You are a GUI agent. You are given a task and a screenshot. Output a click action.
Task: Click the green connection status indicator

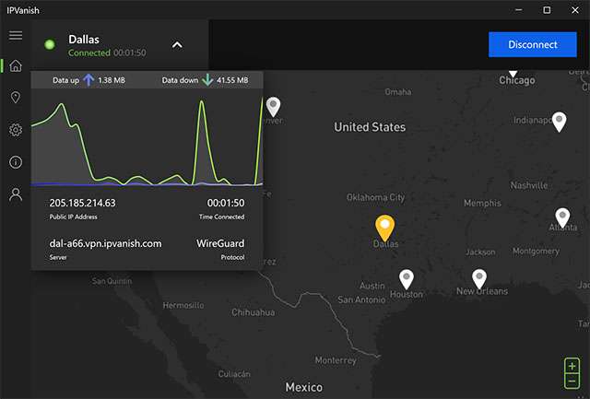(50, 45)
